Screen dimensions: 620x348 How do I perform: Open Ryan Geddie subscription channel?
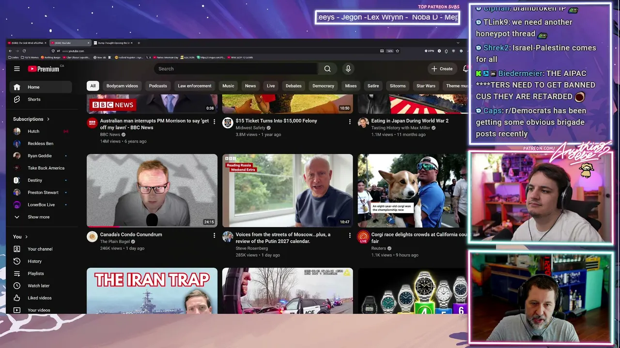click(x=41, y=156)
